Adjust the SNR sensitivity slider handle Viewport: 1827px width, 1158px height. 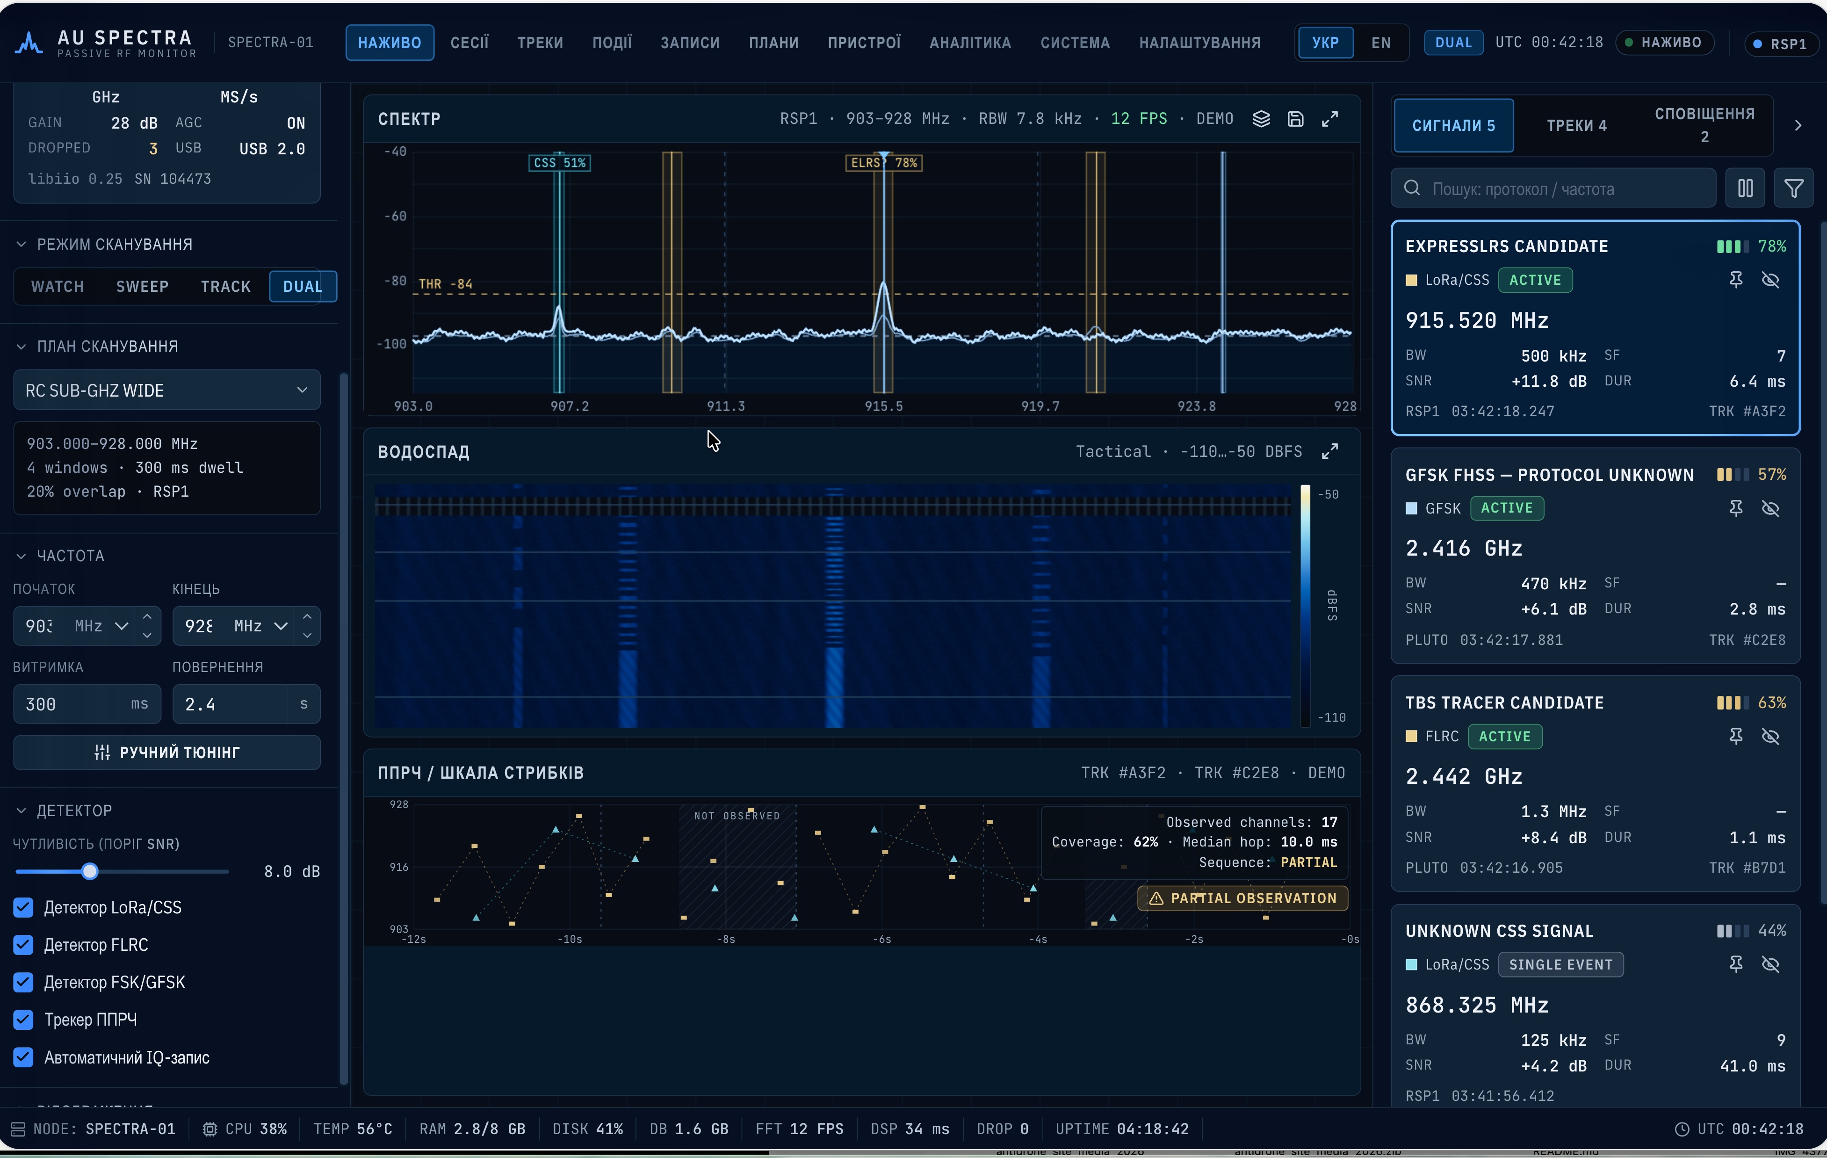[x=89, y=872]
